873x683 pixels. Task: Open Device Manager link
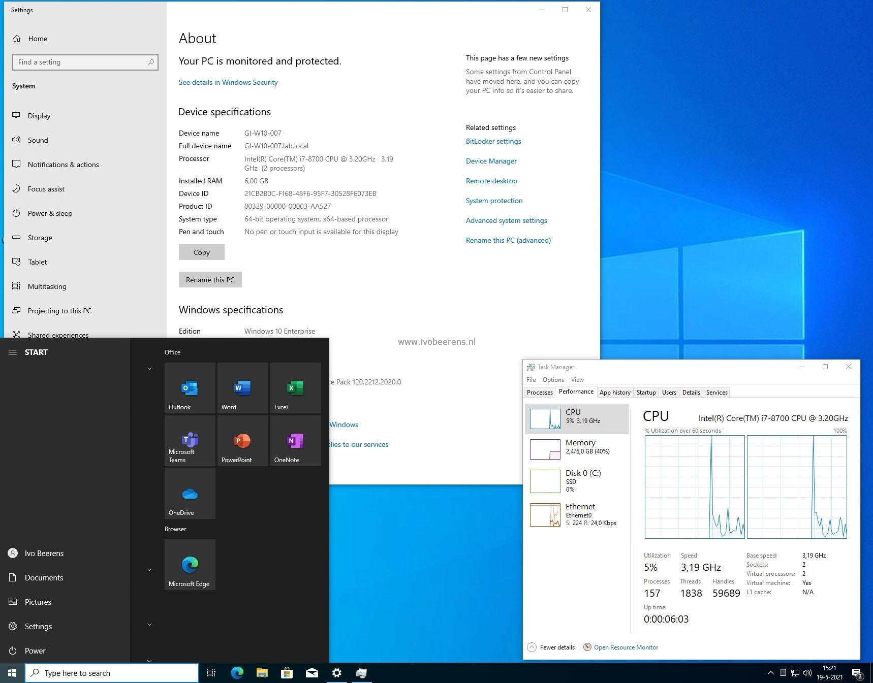pyautogui.click(x=491, y=161)
